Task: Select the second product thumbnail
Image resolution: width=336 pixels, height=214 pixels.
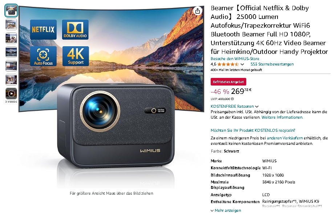Action: point(11,24)
